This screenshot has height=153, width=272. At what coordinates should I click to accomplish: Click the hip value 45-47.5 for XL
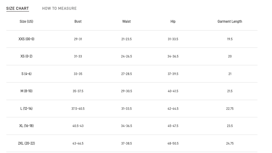173,126
